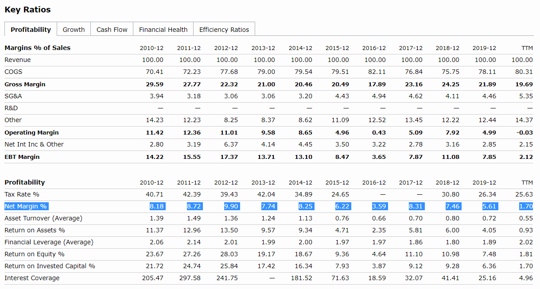Click the Return on Equity % label

coord(35,254)
